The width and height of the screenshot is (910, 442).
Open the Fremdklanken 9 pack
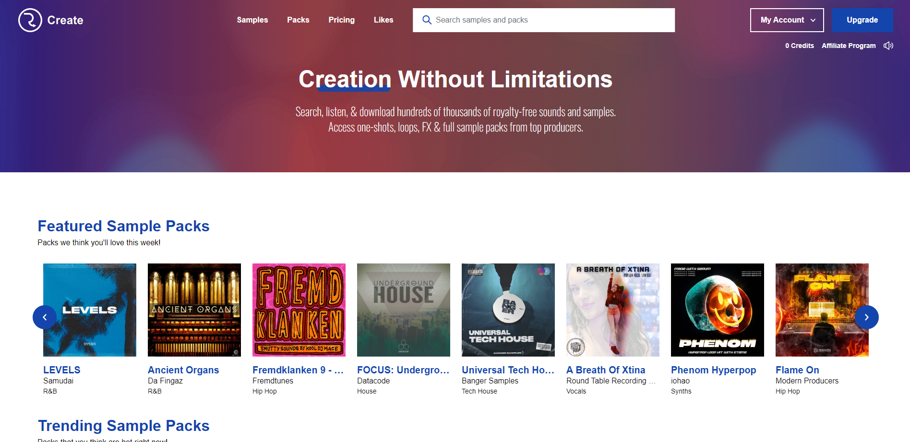[299, 310]
